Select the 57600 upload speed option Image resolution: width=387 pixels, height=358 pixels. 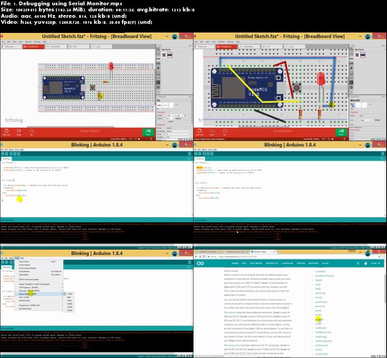point(69,301)
